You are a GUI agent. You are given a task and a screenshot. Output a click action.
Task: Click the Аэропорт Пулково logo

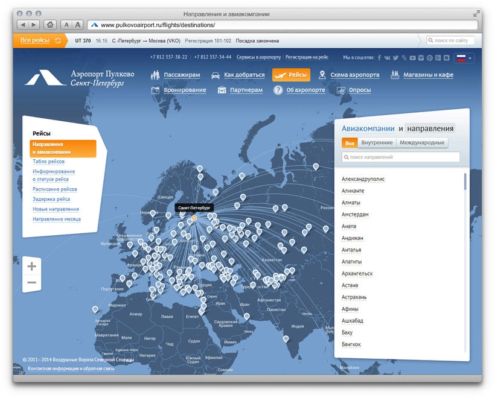point(80,78)
